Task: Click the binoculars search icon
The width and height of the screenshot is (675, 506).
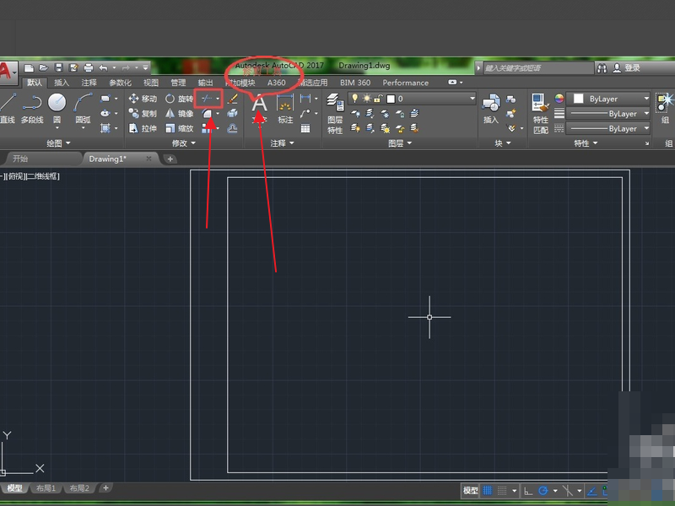Action: (x=602, y=68)
